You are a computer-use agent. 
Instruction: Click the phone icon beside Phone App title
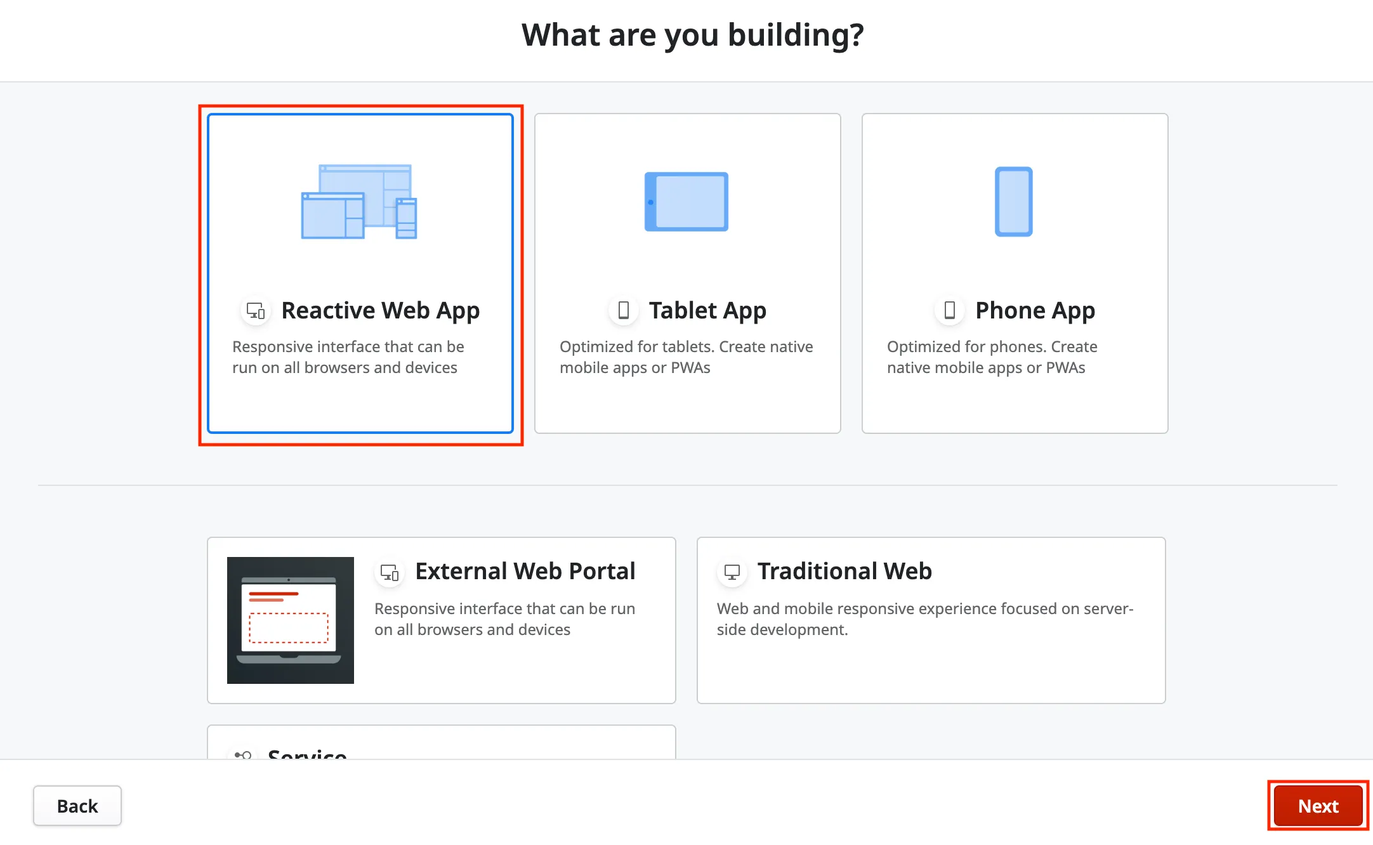point(950,310)
